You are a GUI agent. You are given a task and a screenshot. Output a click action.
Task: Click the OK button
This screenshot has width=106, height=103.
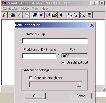point(35,96)
